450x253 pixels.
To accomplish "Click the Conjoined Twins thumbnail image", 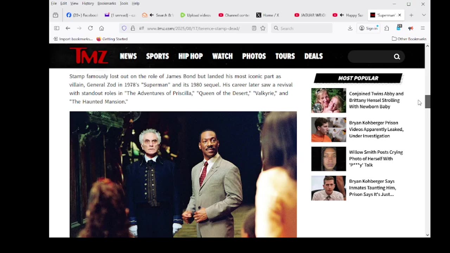I will tap(328, 100).
